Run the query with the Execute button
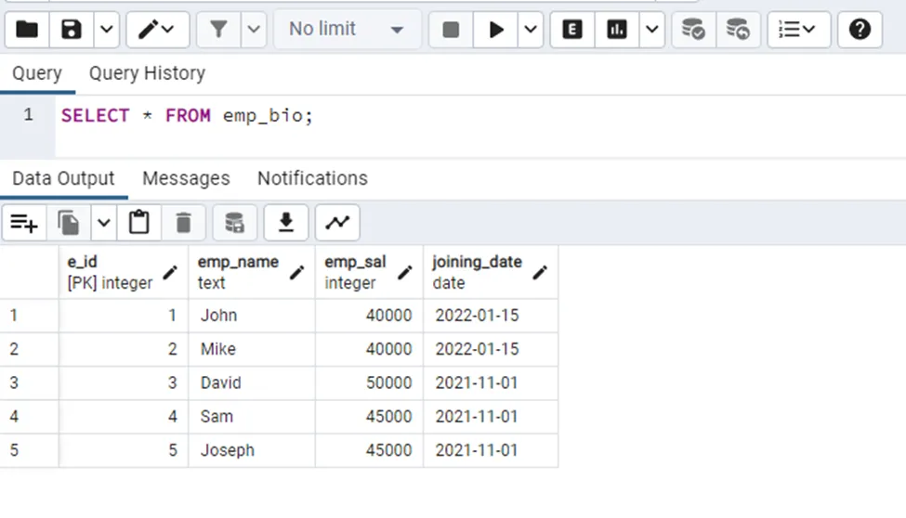Image resolution: width=906 pixels, height=518 pixels. (x=496, y=30)
